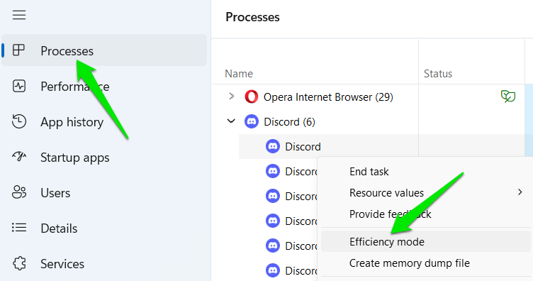Sort by the Status column header

tap(438, 74)
